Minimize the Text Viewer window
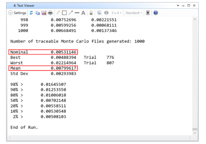 [183, 6]
